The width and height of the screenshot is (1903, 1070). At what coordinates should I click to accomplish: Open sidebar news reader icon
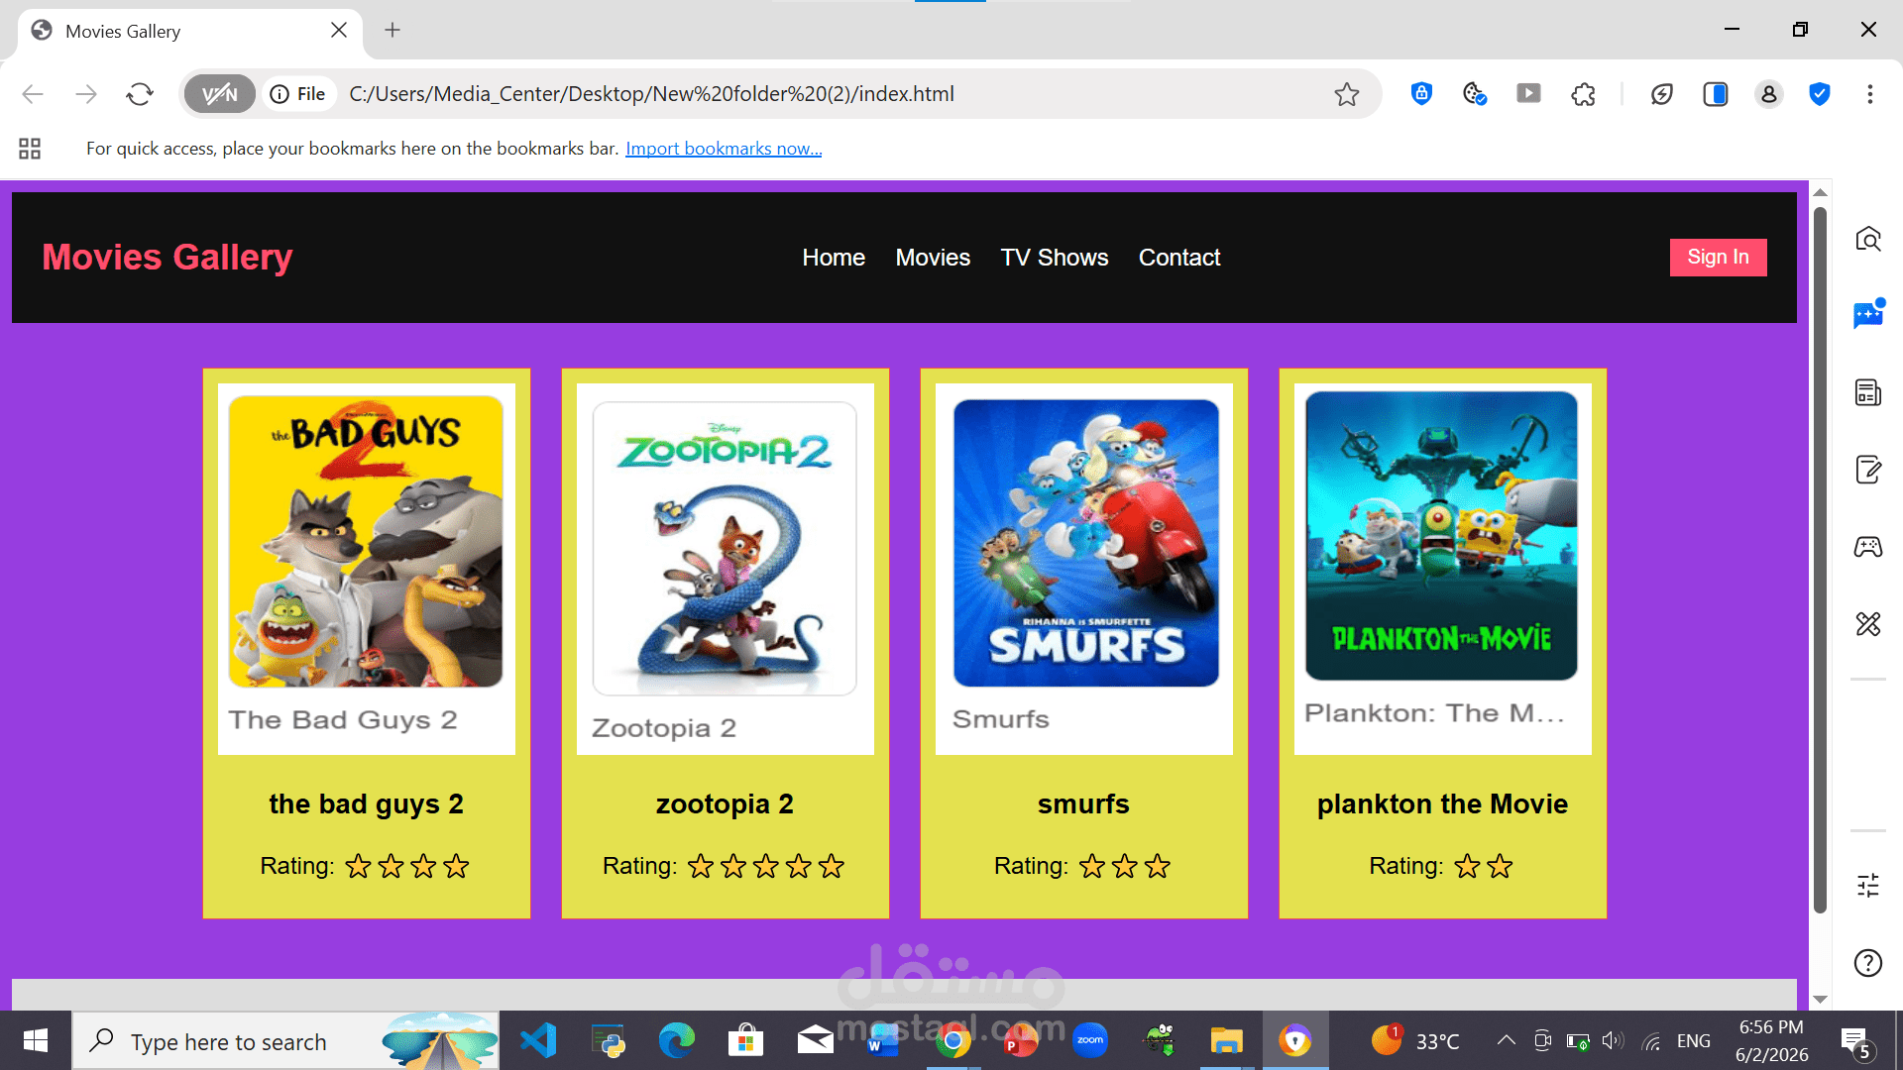pos(1868,392)
